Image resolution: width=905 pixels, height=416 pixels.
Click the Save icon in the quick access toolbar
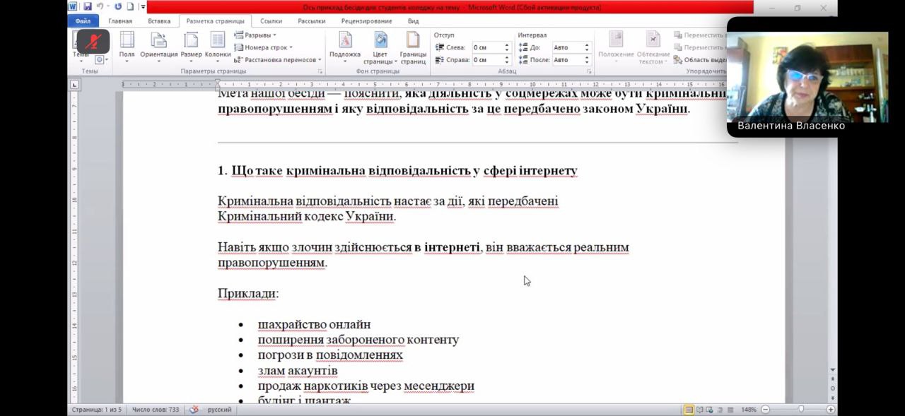pyautogui.click(x=88, y=7)
